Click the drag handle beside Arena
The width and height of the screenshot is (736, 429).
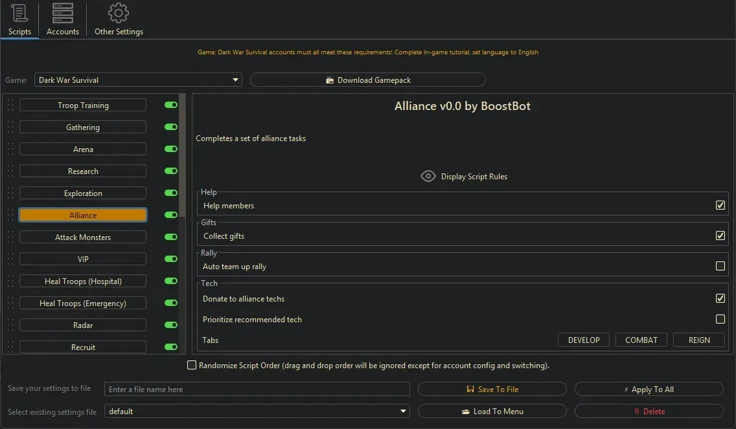[x=10, y=149]
